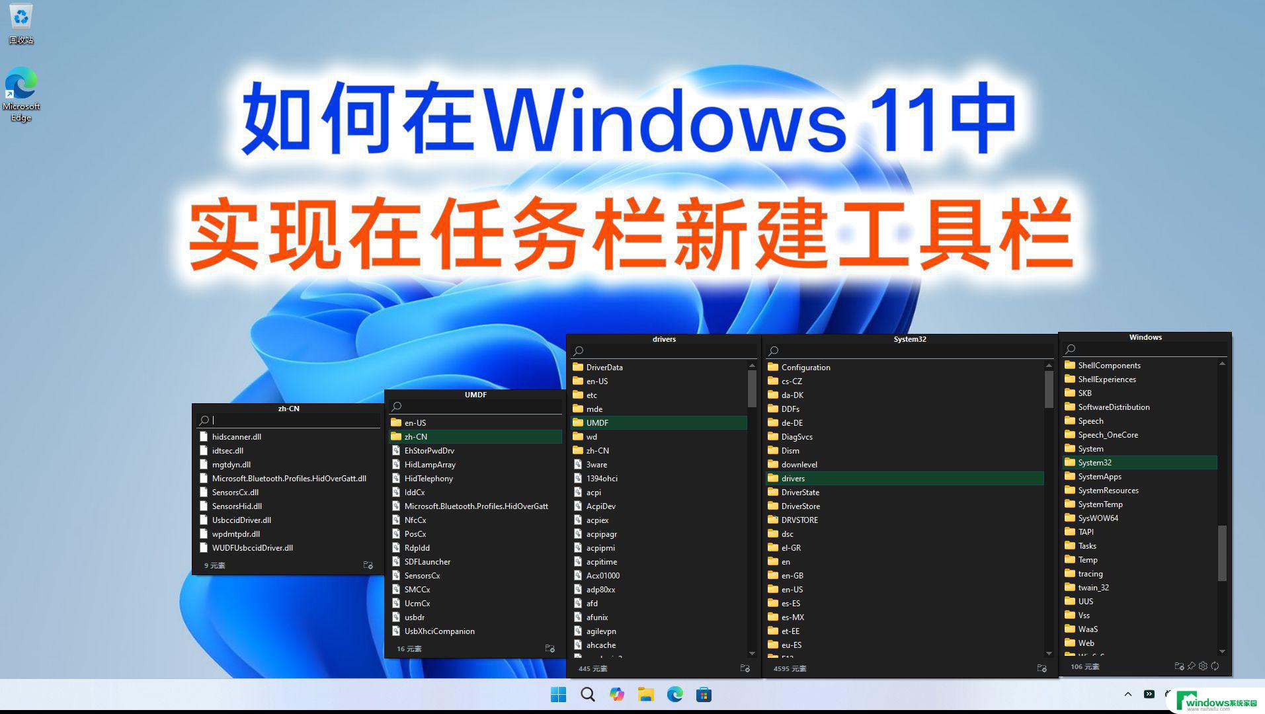Screen dimensions: 1265x714
Task: Open Microsoft Edge from taskbar
Action: click(x=674, y=694)
